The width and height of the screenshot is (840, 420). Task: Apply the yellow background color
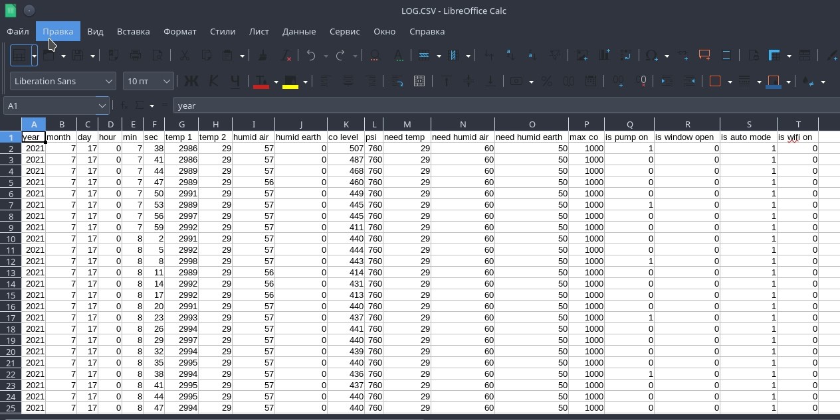pyautogui.click(x=290, y=82)
